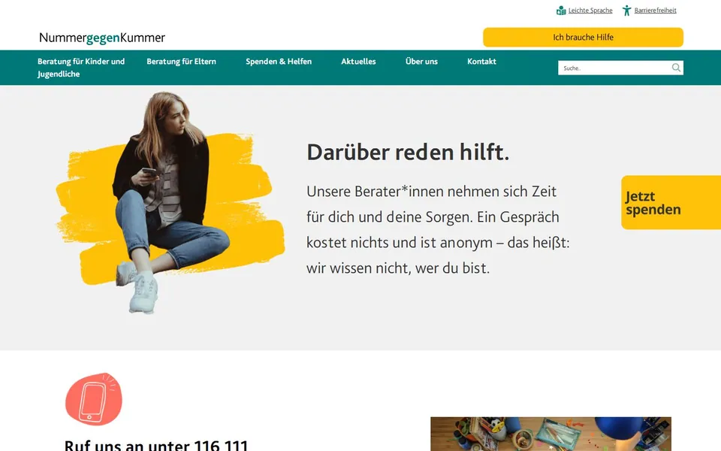Open Beratung für Kinder und Jugendliche menu
Image resolution: width=721 pixels, height=451 pixels.
[x=81, y=68]
